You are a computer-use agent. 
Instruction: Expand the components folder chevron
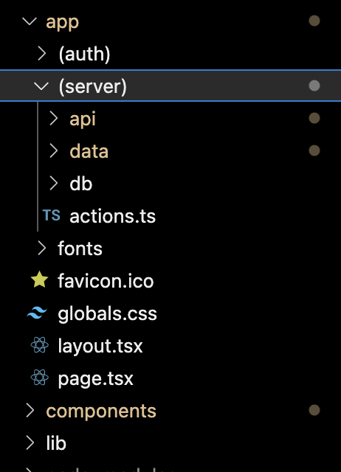[30, 410]
